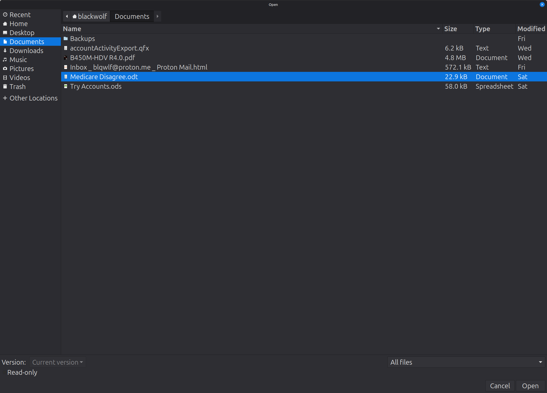Go to blackwolf home in path bar
The width and height of the screenshot is (547, 393).
pyautogui.click(x=90, y=16)
